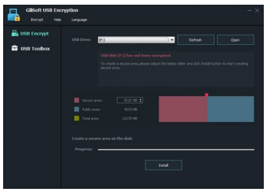Image resolution: width=268 pixels, height=192 pixels.
Task: Click the Progress bar
Action: pyautogui.click(x=176, y=149)
